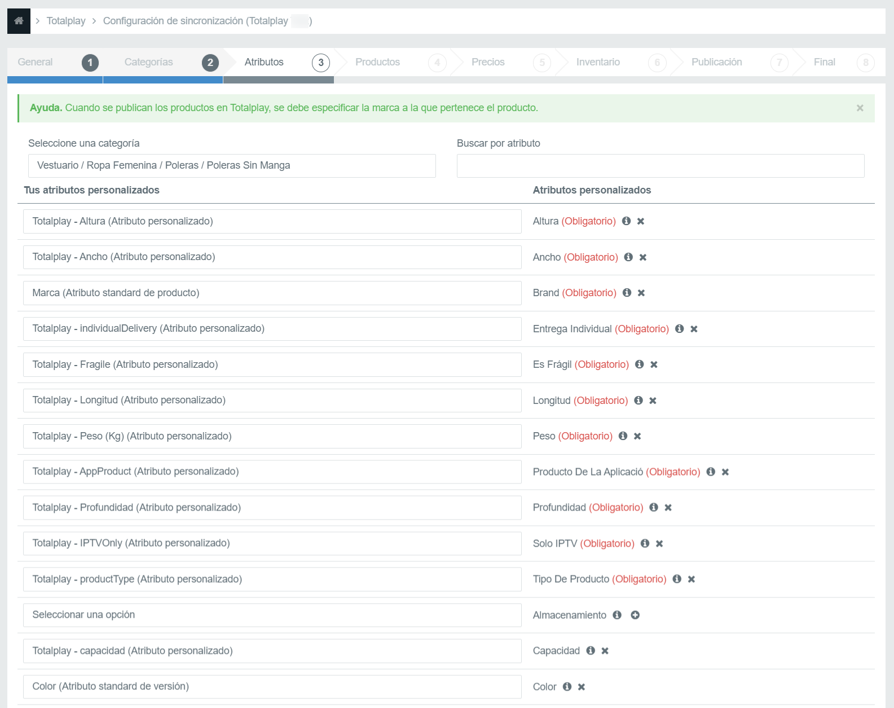The height and width of the screenshot is (708, 894).
Task: Show info for Capacidad attribute
Action: [591, 651]
